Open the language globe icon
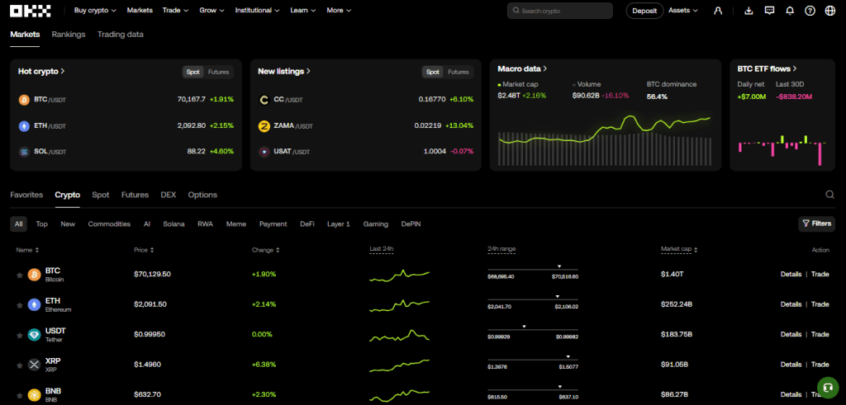The image size is (846, 405). pyautogui.click(x=829, y=11)
